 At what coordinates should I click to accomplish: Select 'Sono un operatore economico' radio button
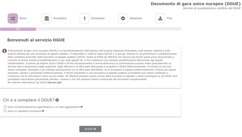coord(5,111)
